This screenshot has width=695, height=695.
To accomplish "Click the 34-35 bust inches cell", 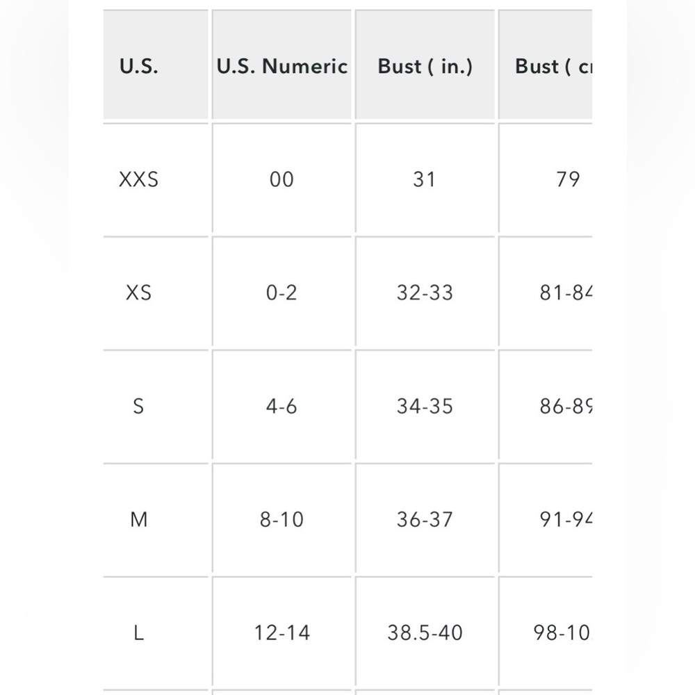I will coord(425,405).
